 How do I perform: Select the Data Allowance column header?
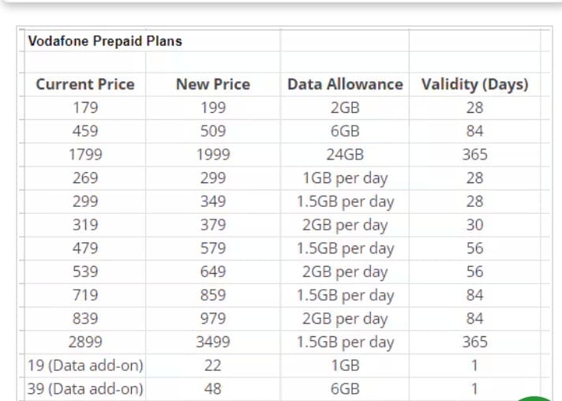(344, 84)
